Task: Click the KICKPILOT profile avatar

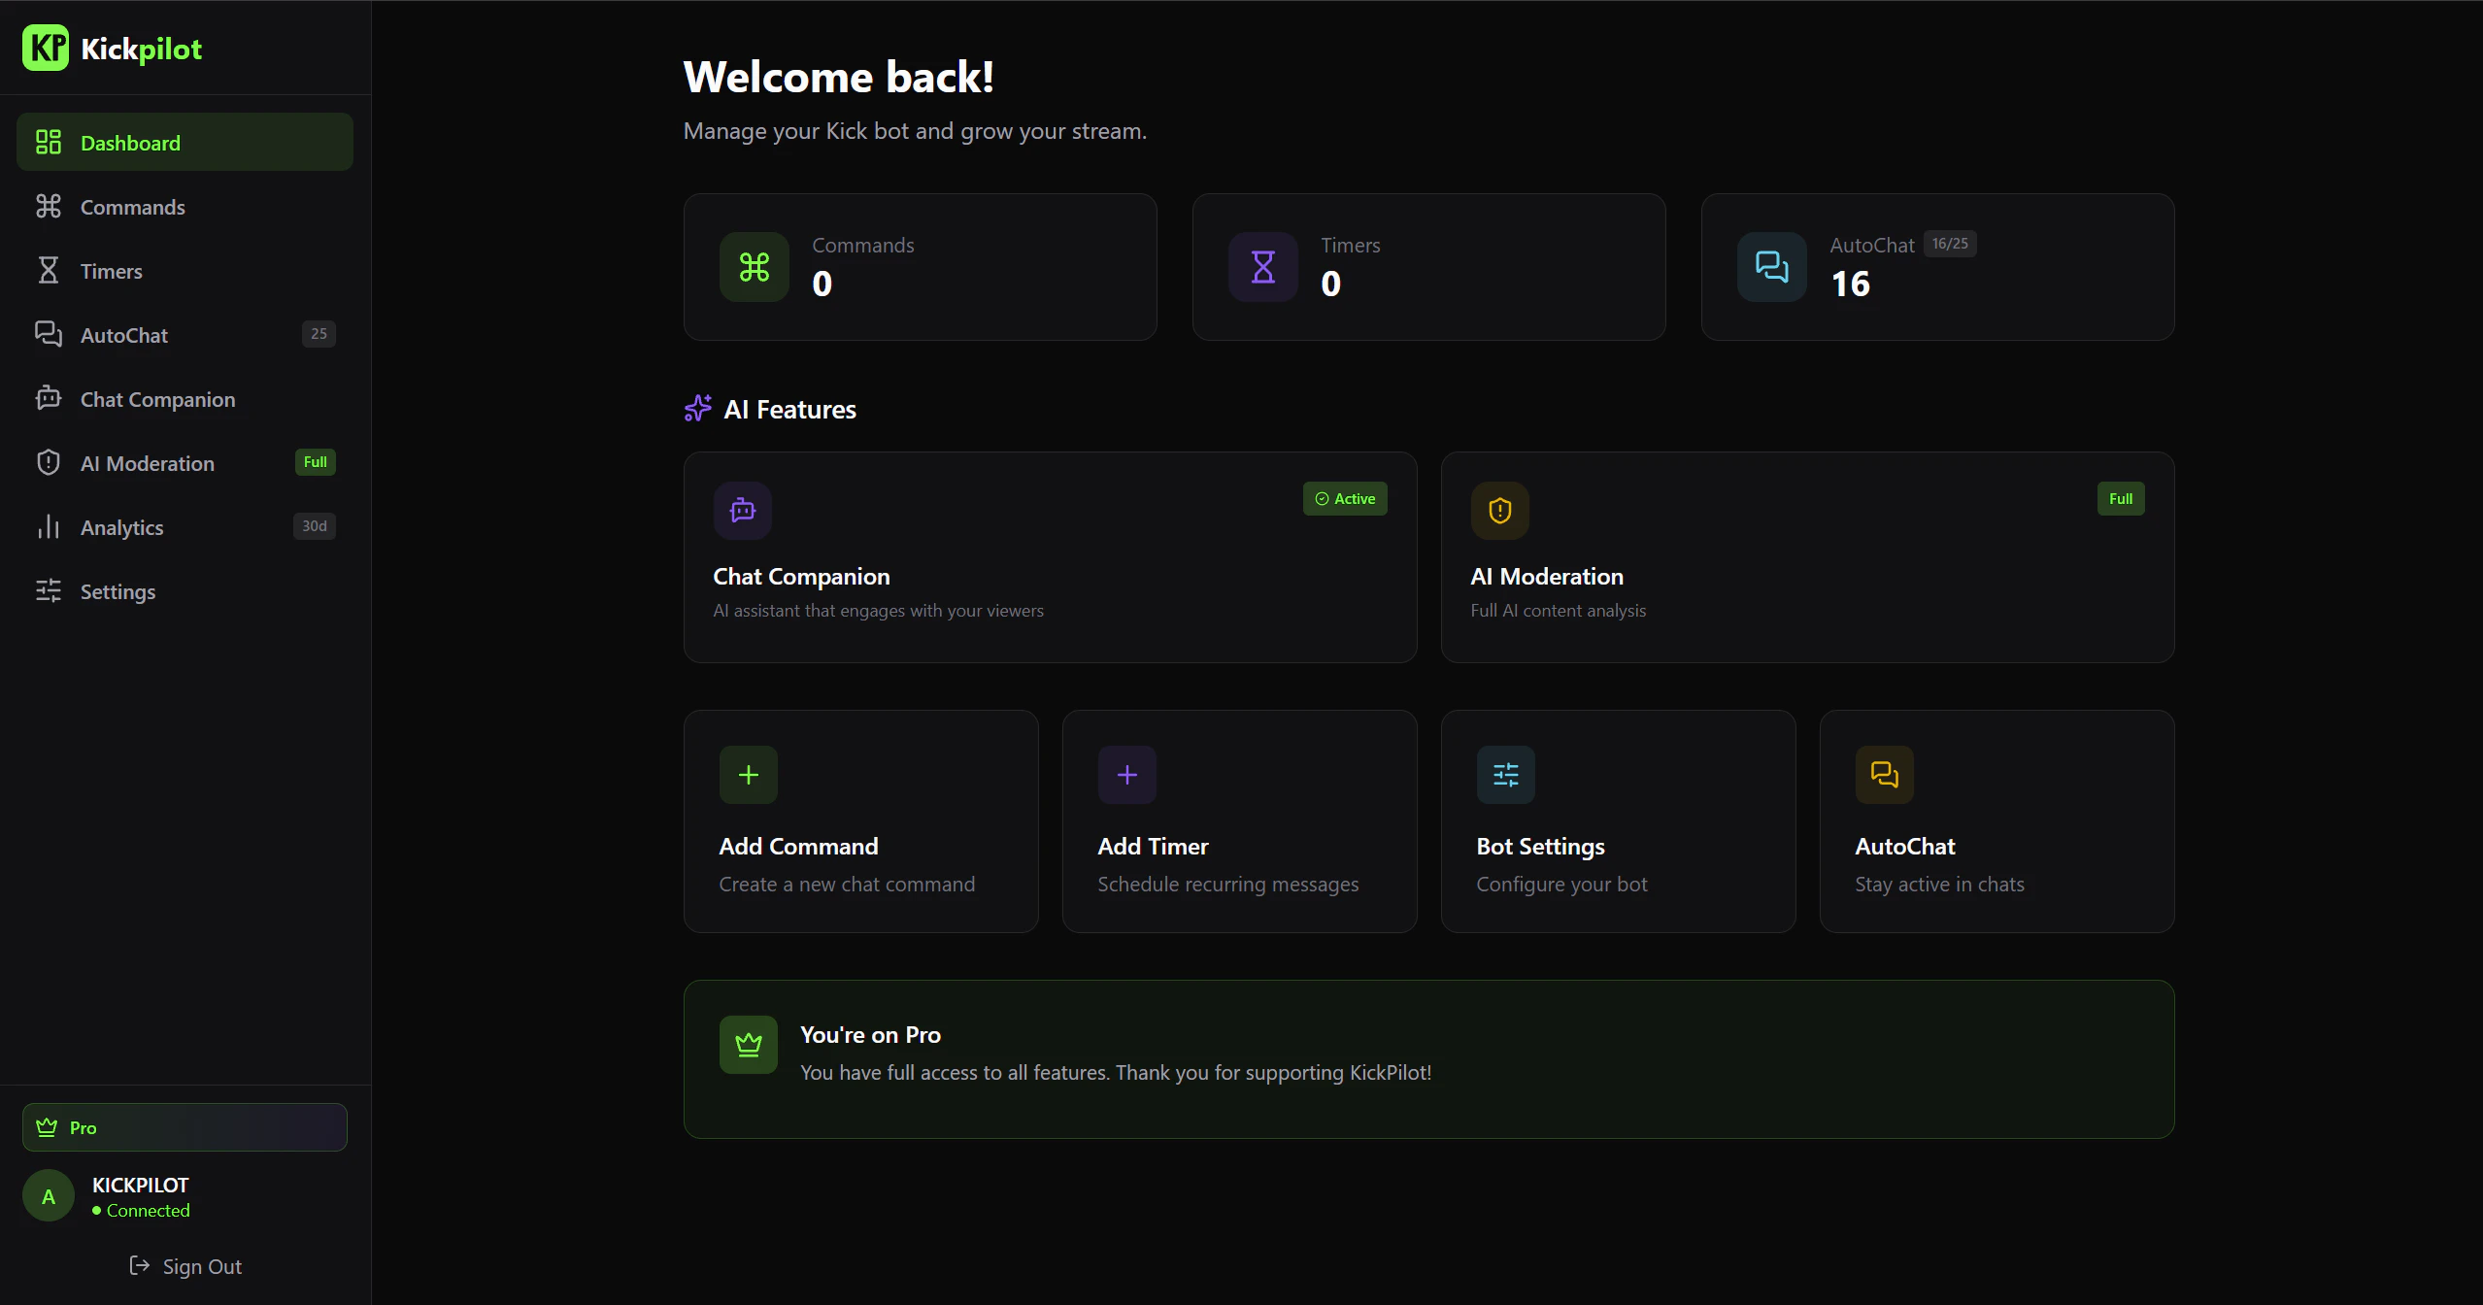Action: (x=48, y=1195)
